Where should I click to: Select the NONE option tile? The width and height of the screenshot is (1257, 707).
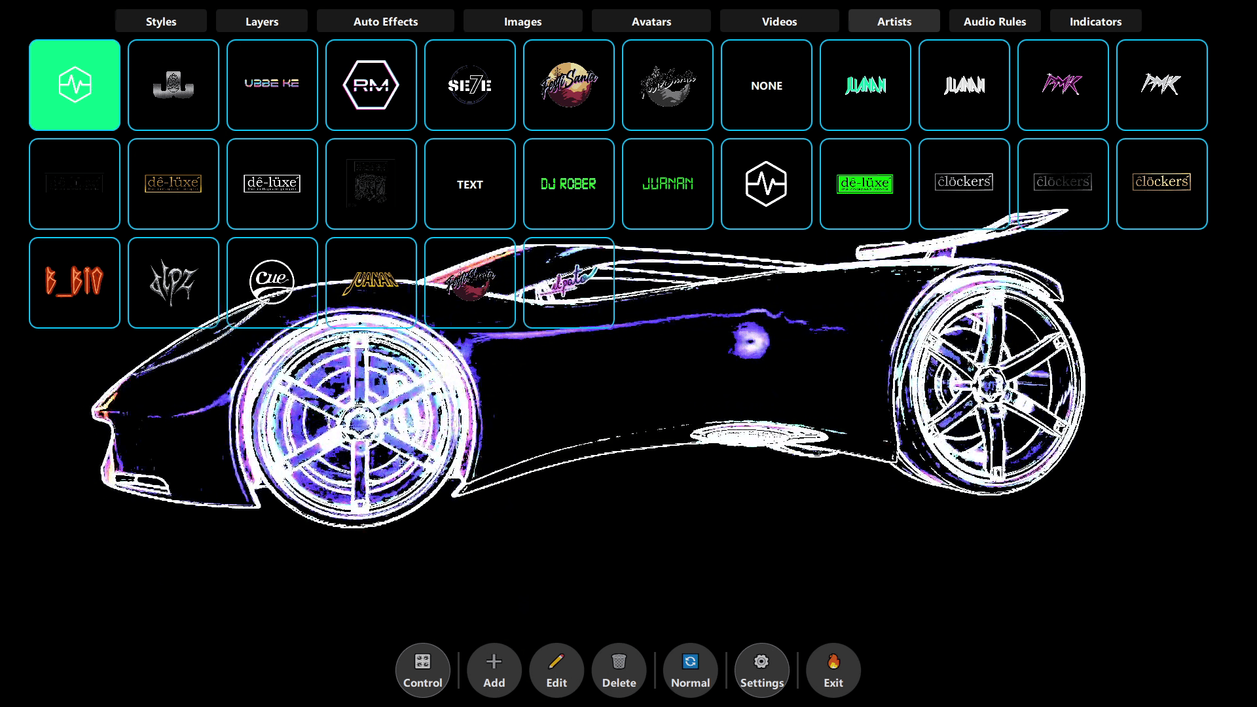point(766,84)
